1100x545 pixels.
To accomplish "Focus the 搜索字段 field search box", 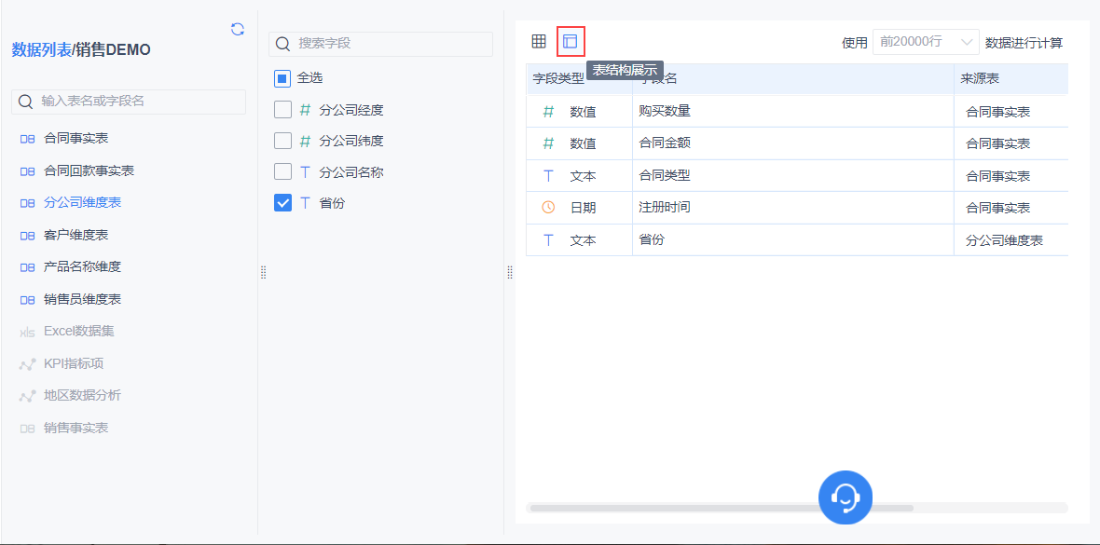I will tap(392, 44).
